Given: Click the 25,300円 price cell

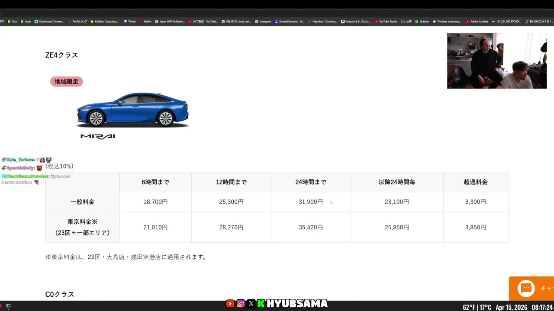Looking at the screenshot, I should (231, 202).
